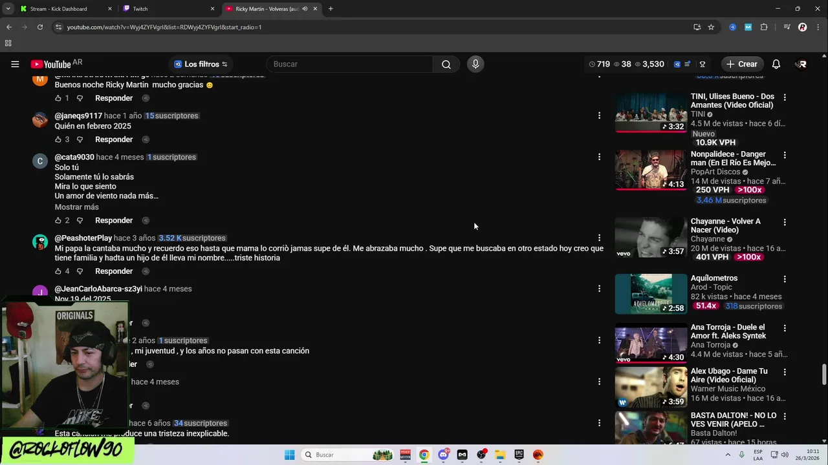
Task: Open @PeashoterPlay channel link
Action: [83, 238]
